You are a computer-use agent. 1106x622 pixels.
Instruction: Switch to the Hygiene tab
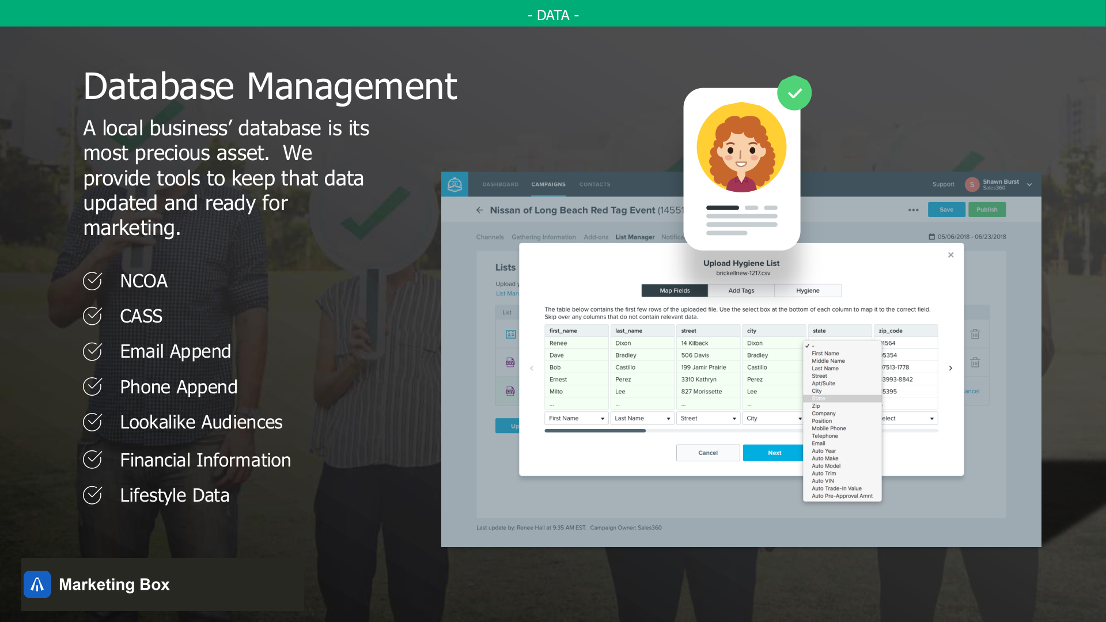(808, 290)
